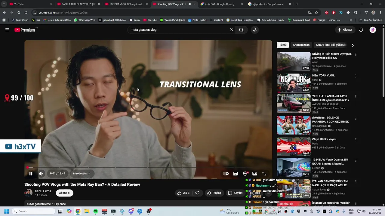Bookmark this page with the star
This screenshot has width=385, height=216.
tap(316, 13)
